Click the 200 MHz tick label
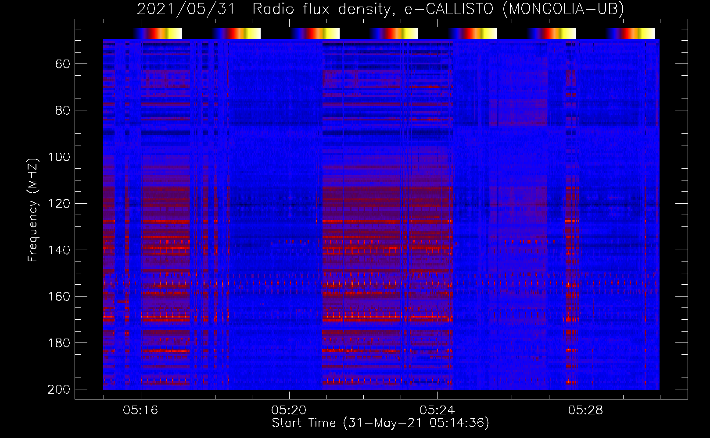 tap(59, 389)
